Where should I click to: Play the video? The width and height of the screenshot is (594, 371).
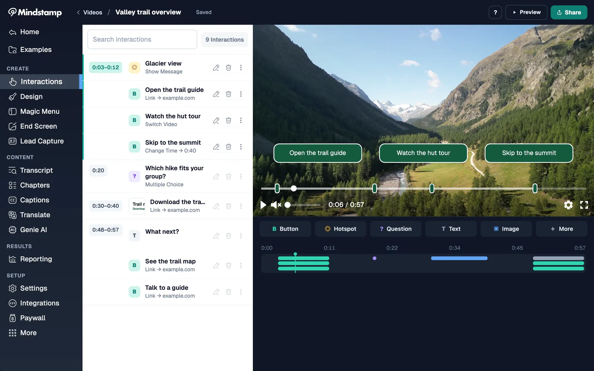coord(263,205)
